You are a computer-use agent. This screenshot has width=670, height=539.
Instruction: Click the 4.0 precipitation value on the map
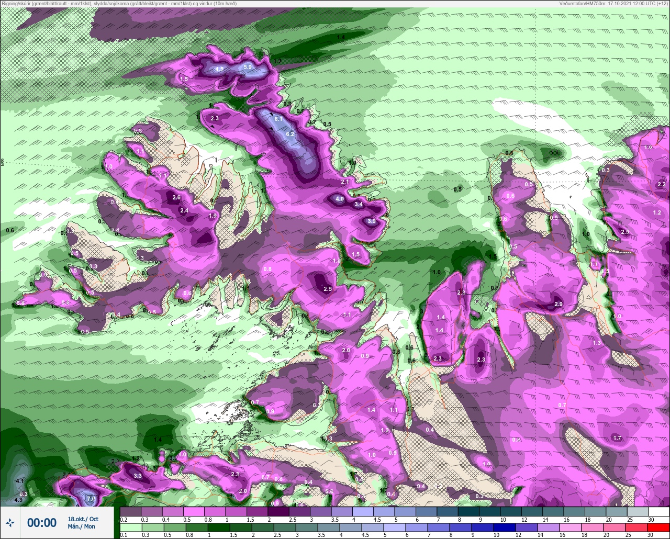tap(340, 199)
